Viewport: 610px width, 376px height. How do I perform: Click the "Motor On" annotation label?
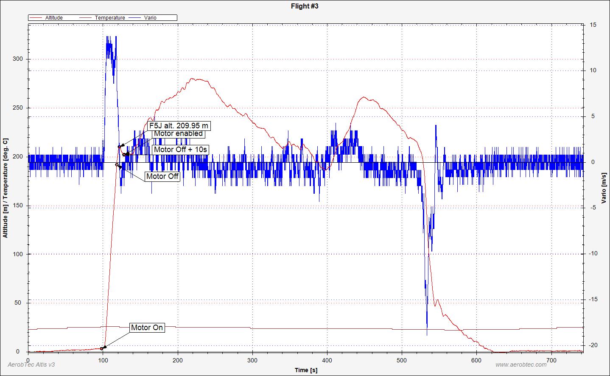point(147,328)
